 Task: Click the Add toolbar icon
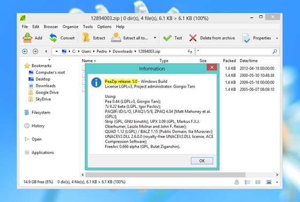click(x=27, y=37)
